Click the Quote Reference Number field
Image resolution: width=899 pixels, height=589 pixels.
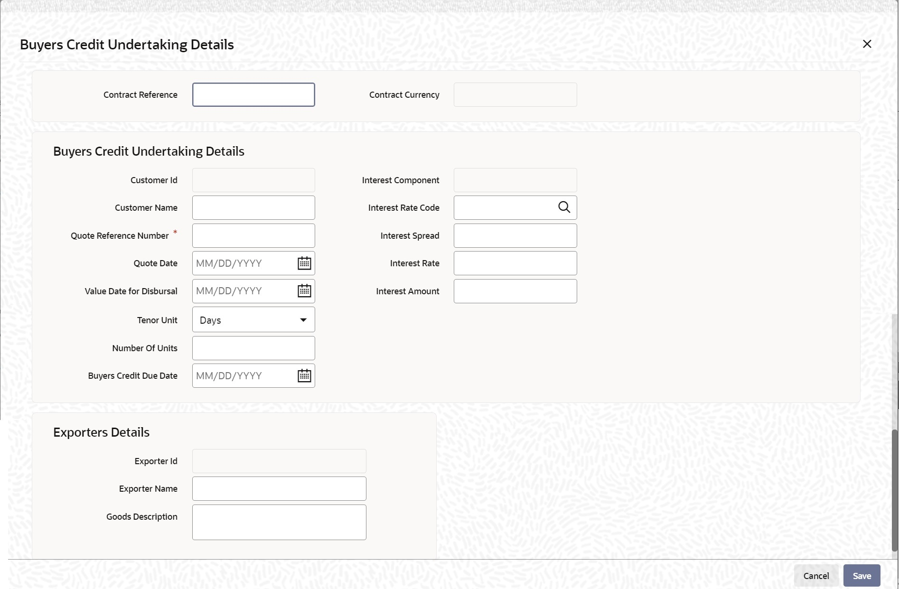253,235
